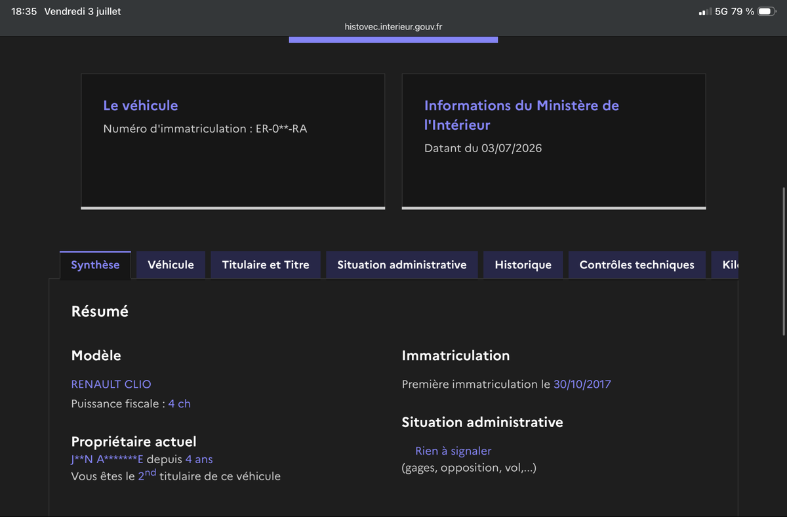The width and height of the screenshot is (787, 517).
Task: Click the RENAULT CLIO model text
Action: click(x=111, y=384)
